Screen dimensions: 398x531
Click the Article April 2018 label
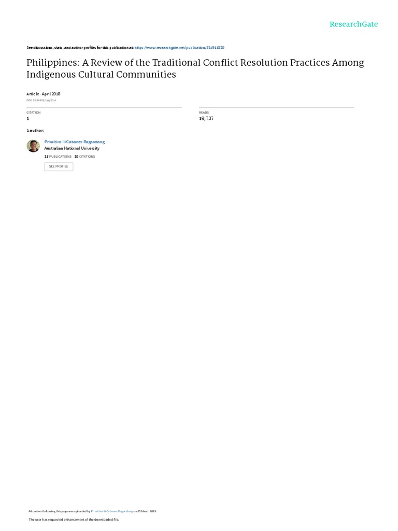(x=44, y=94)
